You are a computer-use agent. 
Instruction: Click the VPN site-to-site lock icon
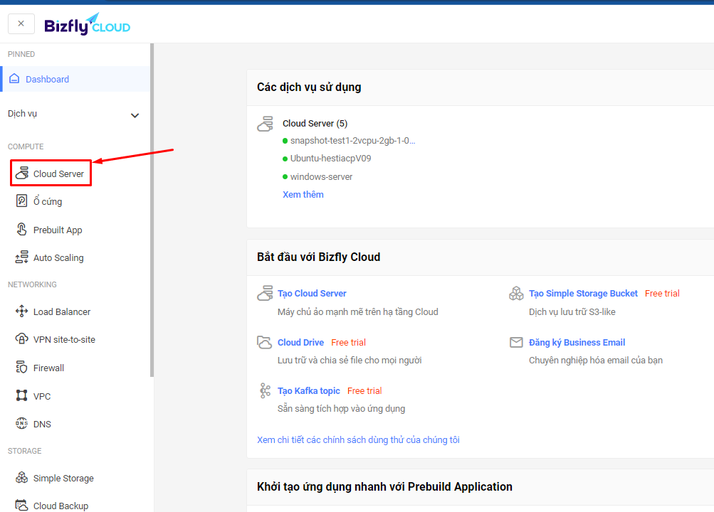22,339
